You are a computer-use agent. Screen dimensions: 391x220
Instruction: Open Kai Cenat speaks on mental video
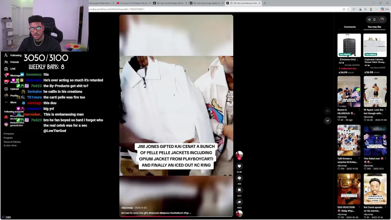click(375, 189)
